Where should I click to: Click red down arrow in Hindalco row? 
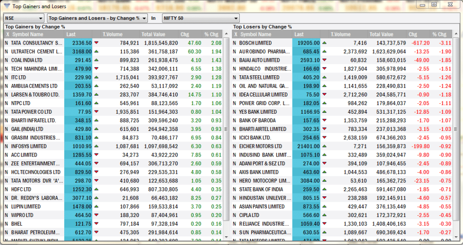[324, 69]
